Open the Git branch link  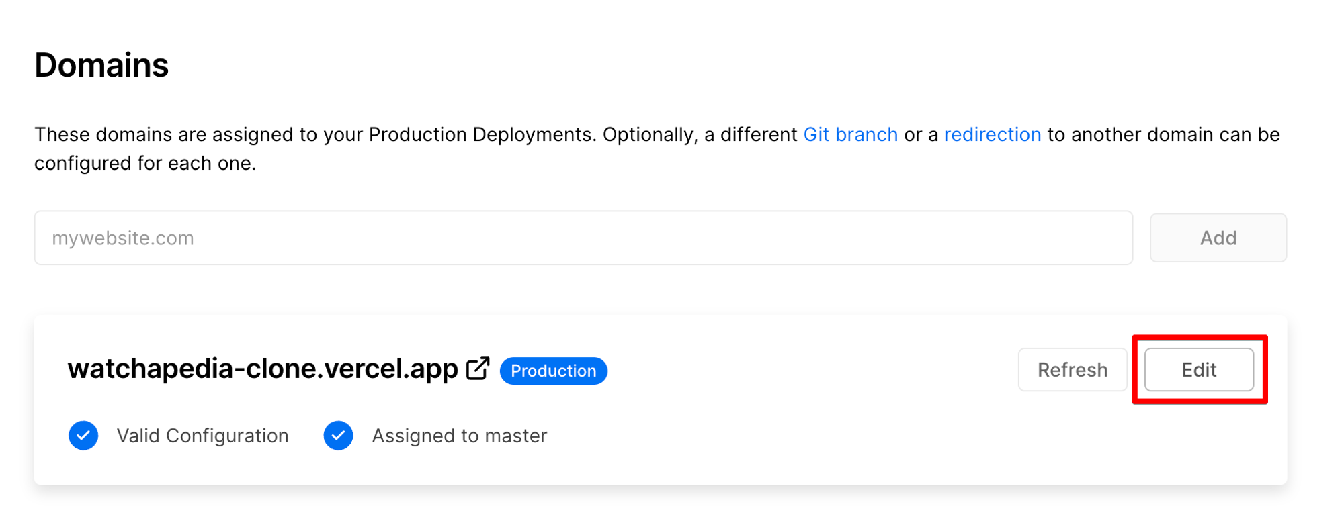(850, 134)
